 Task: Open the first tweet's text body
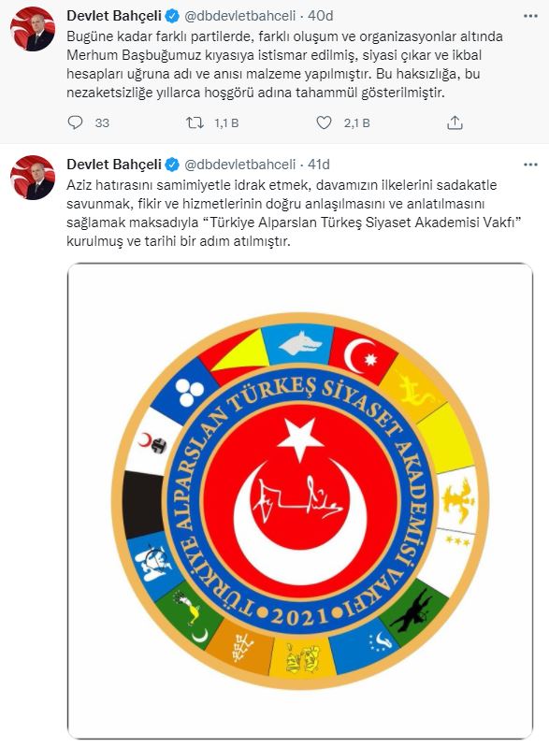coord(284,65)
